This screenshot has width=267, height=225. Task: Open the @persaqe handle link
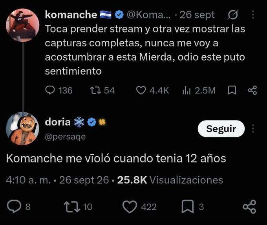pos(66,137)
